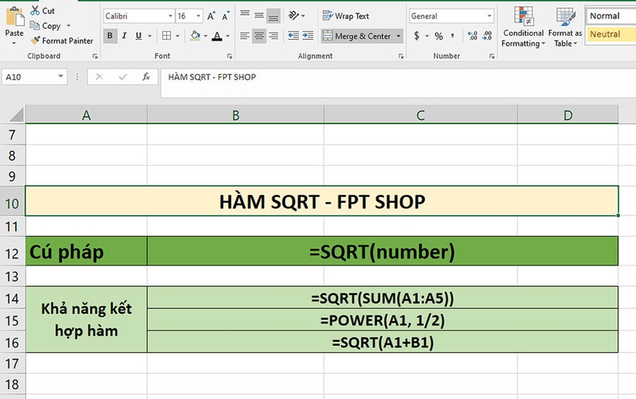Decrease Decimal places icon

click(487, 36)
